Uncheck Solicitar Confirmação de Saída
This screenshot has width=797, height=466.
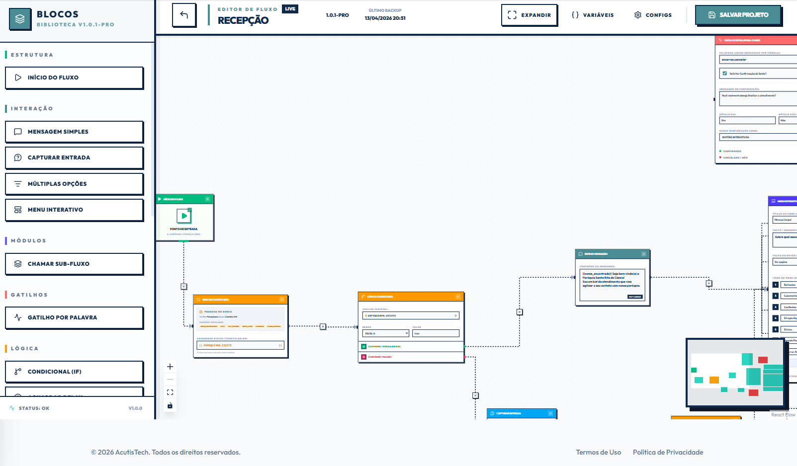(x=724, y=73)
